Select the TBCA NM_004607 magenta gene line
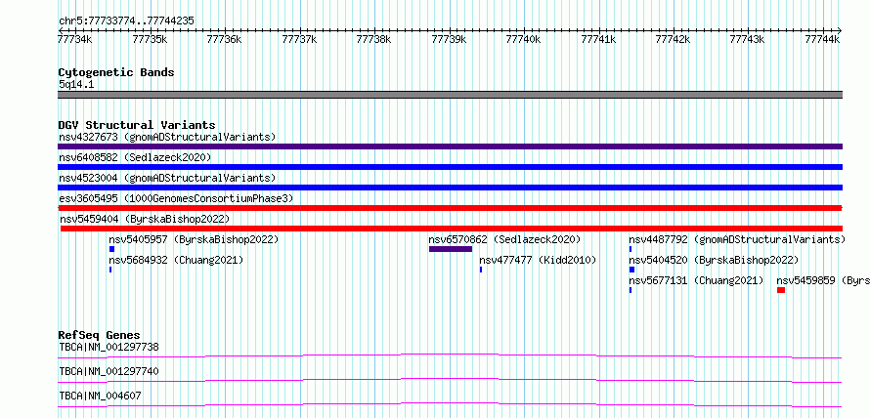The width and height of the screenshot is (870, 418). 450,404
